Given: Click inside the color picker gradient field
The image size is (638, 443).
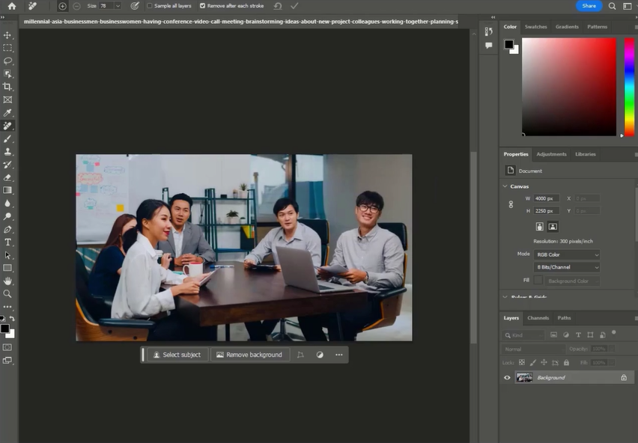Looking at the screenshot, I should (x=569, y=86).
